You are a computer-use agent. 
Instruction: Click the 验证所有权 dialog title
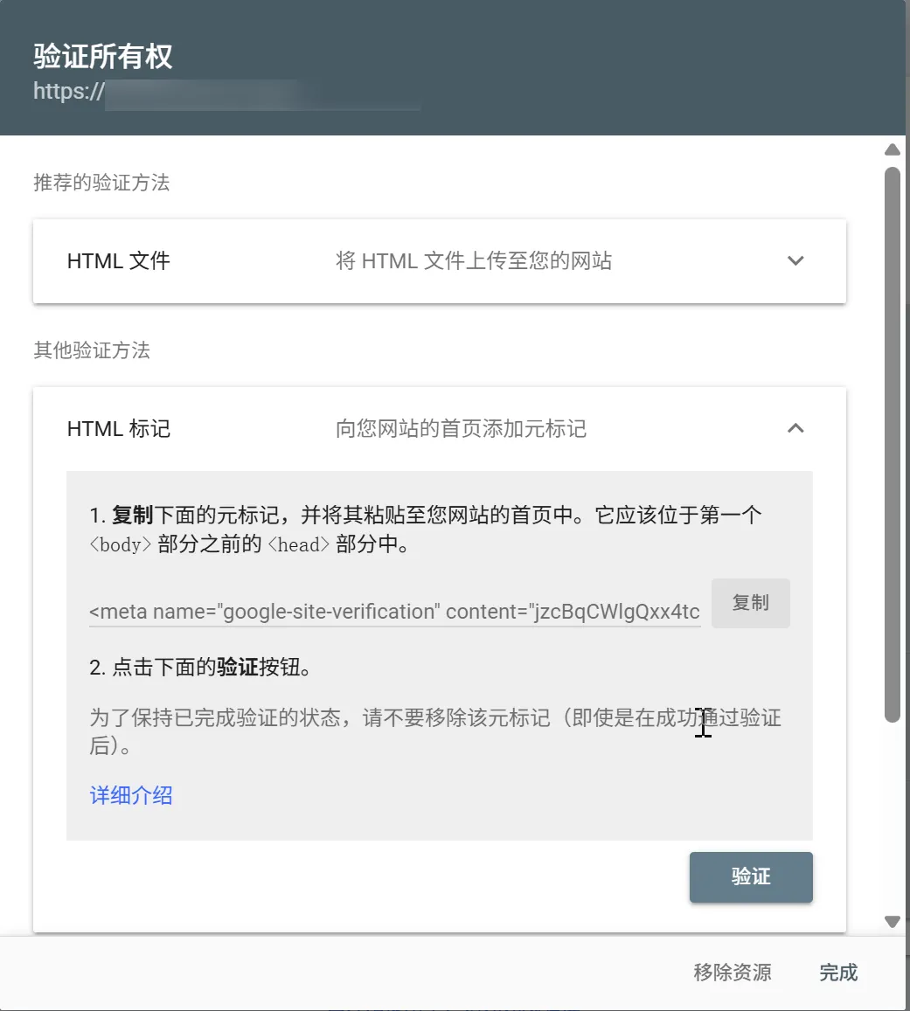(102, 57)
